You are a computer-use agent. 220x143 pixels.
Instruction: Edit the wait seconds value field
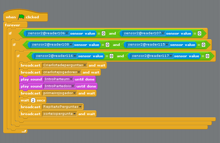(x=33, y=100)
